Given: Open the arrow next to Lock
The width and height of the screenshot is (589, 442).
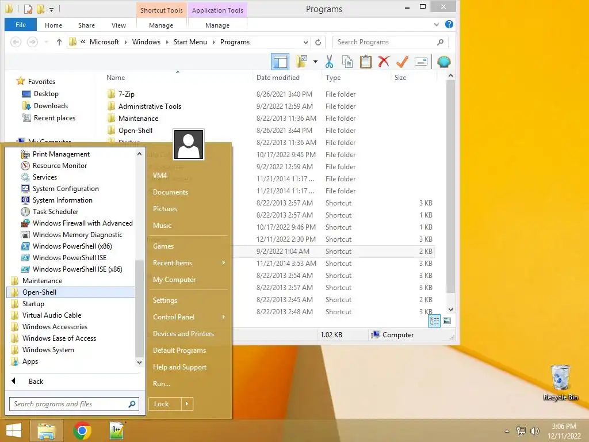Looking at the screenshot, I should tap(187, 404).
